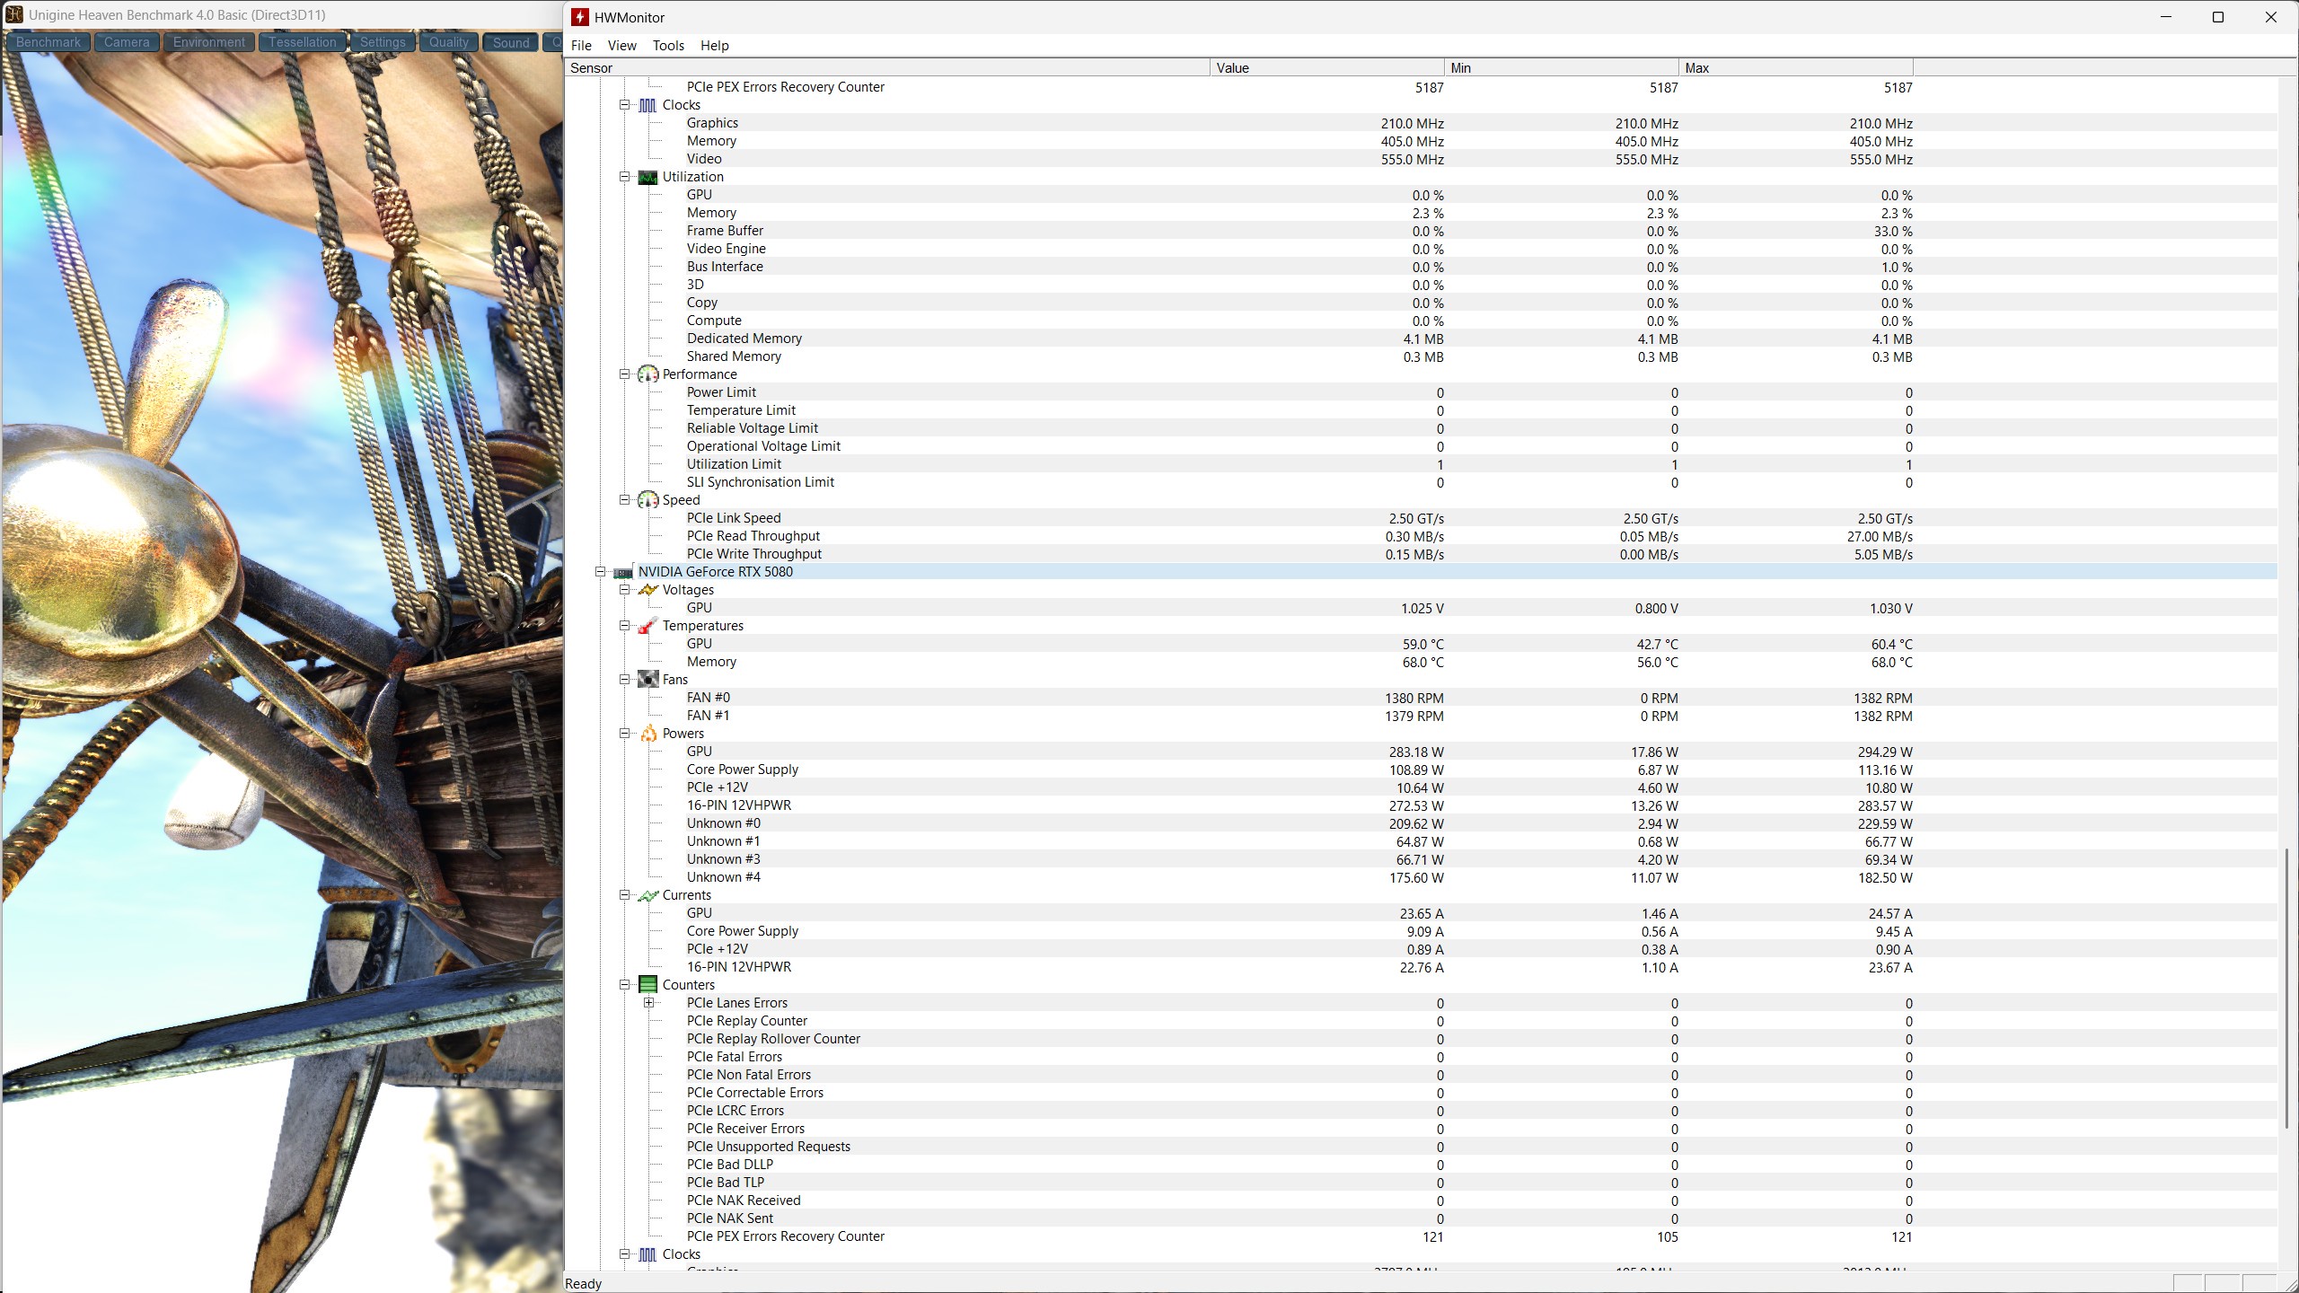Collapse the upper Clocks node
Image resolution: width=2299 pixels, height=1293 pixels.
click(625, 105)
